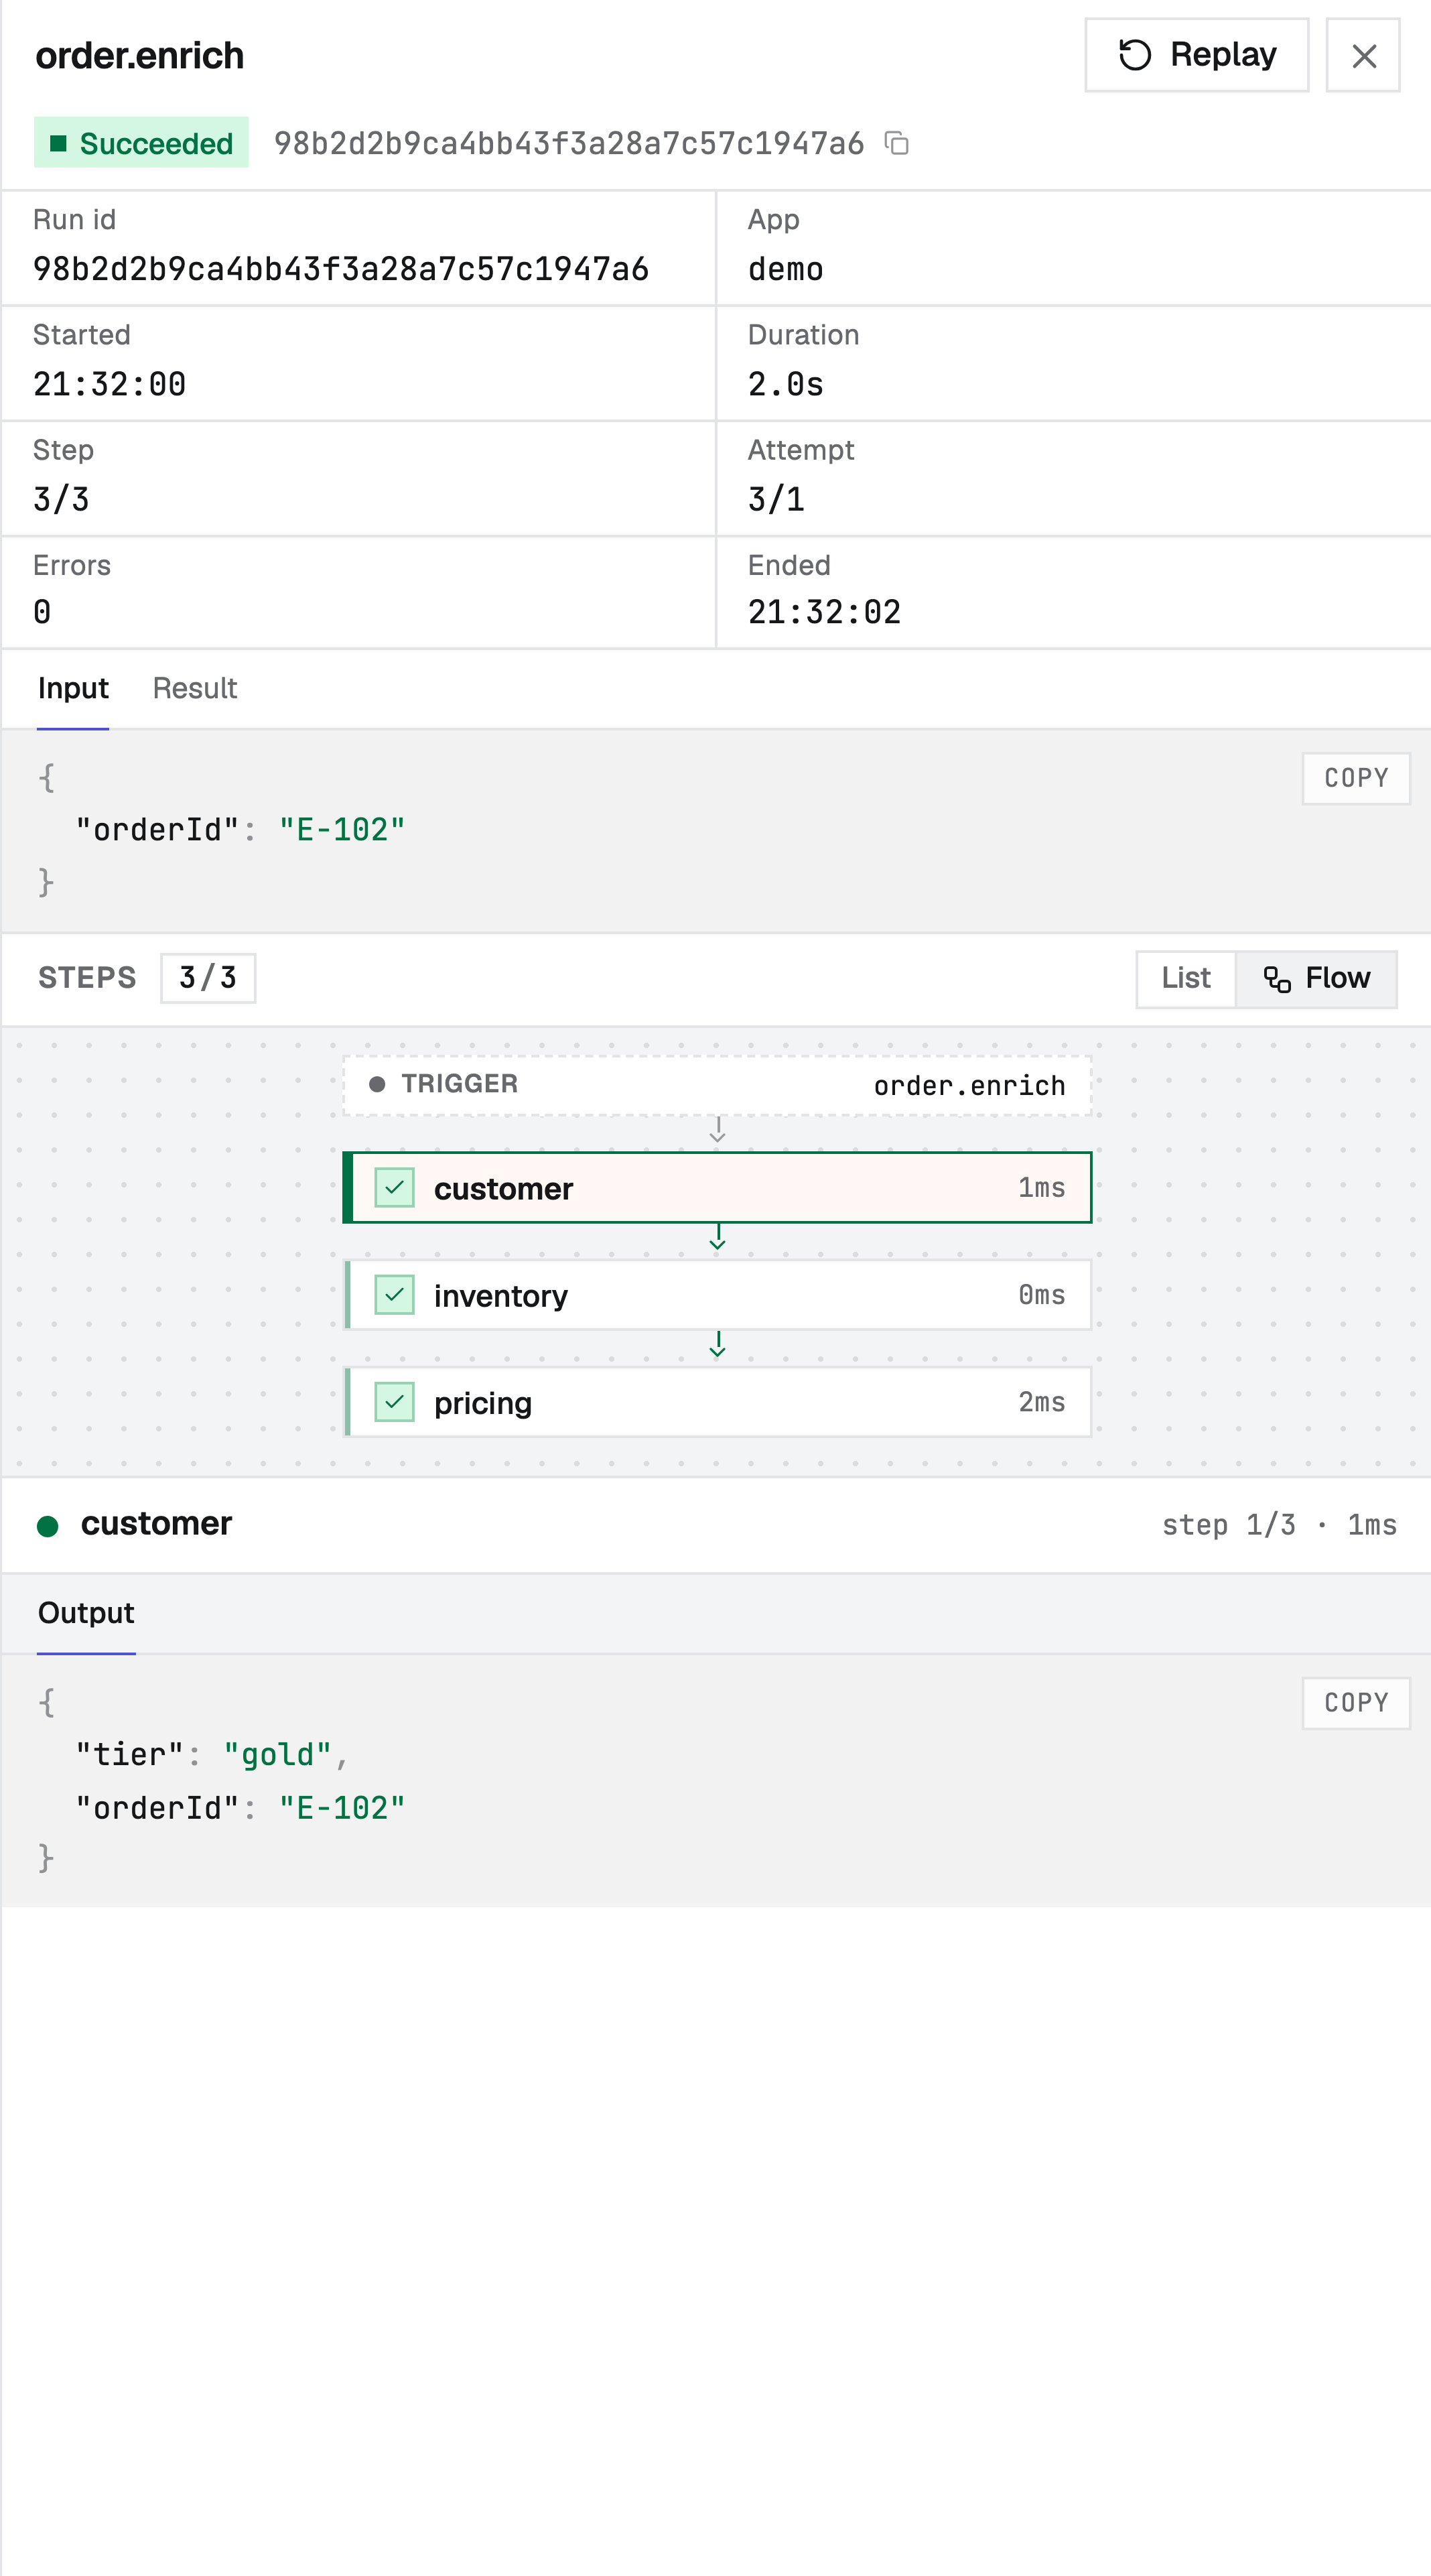Open the Result tab
The width and height of the screenshot is (1431, 2576).
(195, 688)
